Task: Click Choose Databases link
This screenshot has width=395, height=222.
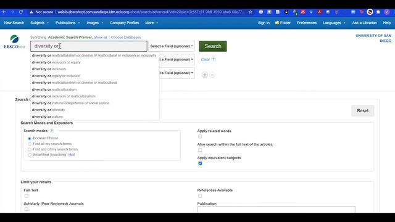Action: [x=126, y=37]
